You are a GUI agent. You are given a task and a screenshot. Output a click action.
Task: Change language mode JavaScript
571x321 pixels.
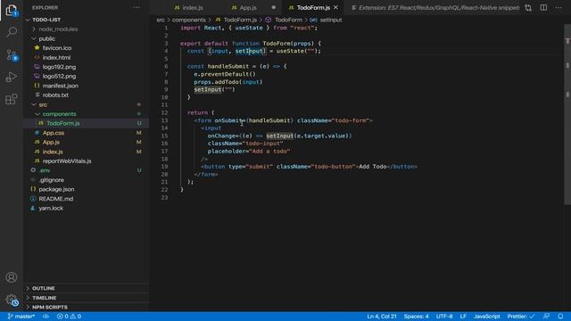(486, 317)
